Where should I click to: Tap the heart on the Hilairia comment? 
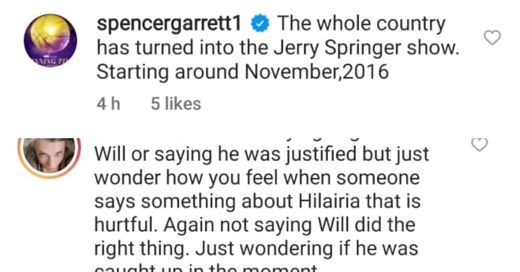pos(479,145)
